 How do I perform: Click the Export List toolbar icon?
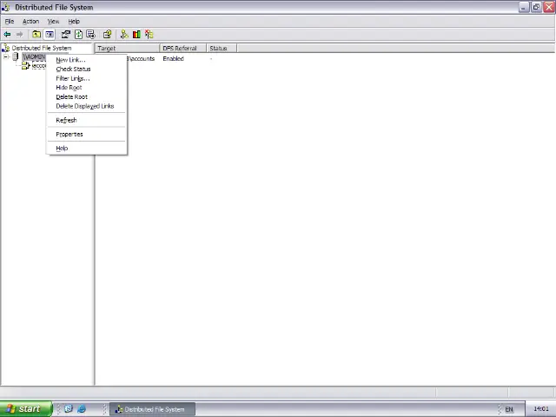90,35
